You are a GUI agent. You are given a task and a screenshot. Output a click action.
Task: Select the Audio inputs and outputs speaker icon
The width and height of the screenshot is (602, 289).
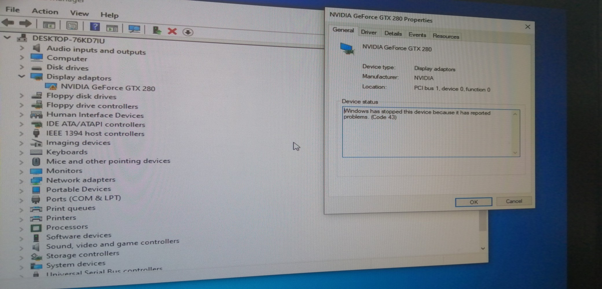point(36,48)
